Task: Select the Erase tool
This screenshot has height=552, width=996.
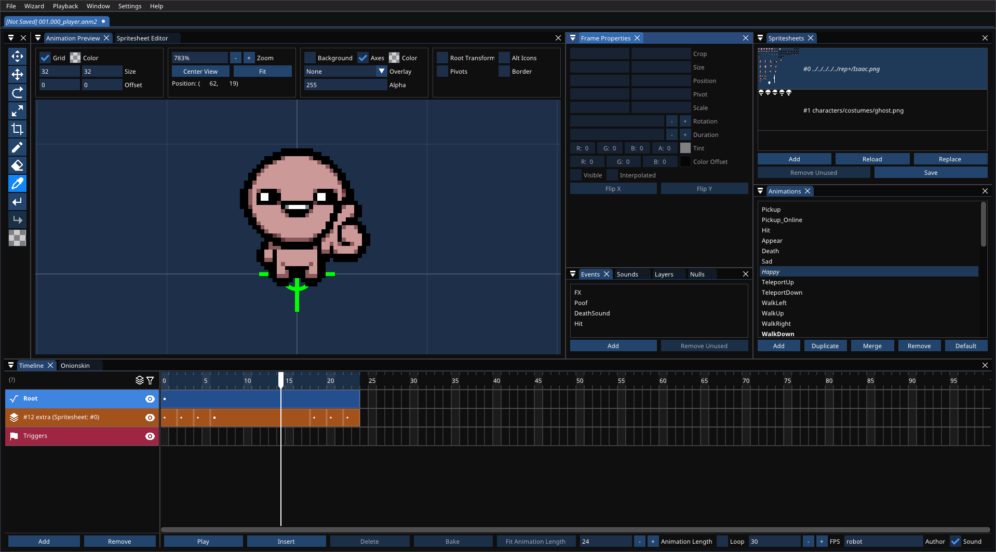Action: tap(17, 165)
